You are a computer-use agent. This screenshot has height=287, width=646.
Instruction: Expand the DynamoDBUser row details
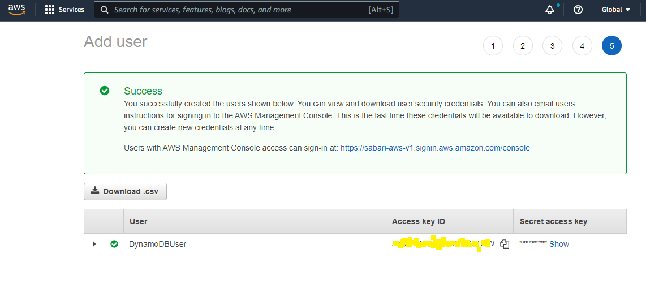[94, 244]
